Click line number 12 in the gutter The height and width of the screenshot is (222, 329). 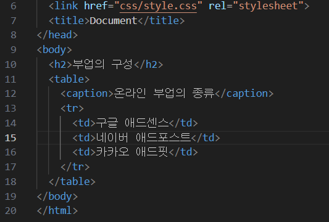click(10, 94)
